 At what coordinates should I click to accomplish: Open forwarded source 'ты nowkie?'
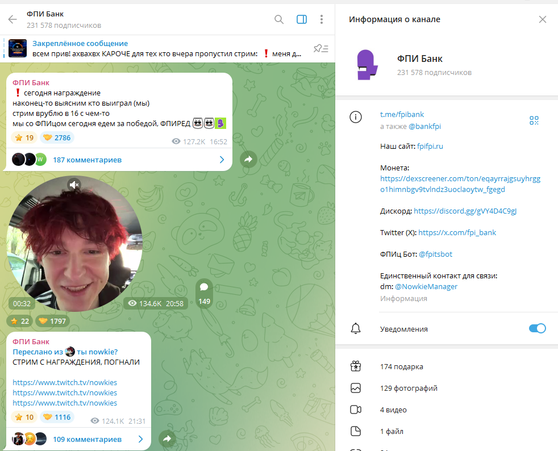[x=97, y=352]
